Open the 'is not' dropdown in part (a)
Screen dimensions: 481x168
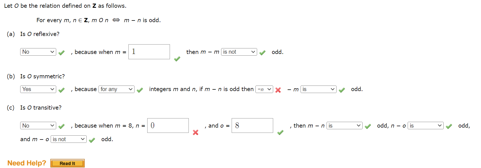(x=239, y=52)
